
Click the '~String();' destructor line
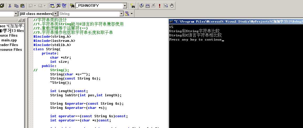pyautogui.click(x=61, y=83)
